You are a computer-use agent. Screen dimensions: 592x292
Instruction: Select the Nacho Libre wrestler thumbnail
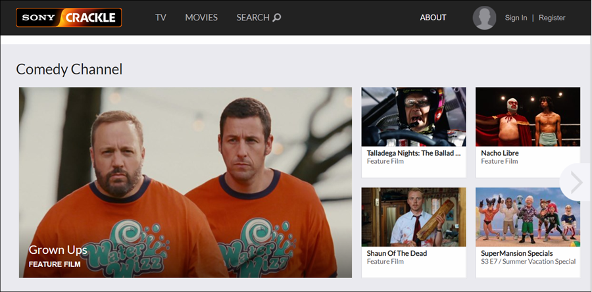(x=528, y=116)
